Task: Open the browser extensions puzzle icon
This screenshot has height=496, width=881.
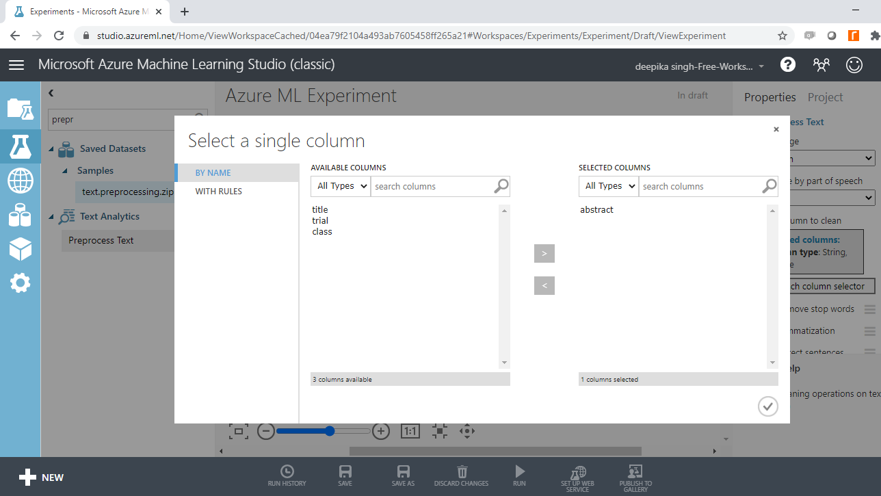Action: [x=875, y=36]
